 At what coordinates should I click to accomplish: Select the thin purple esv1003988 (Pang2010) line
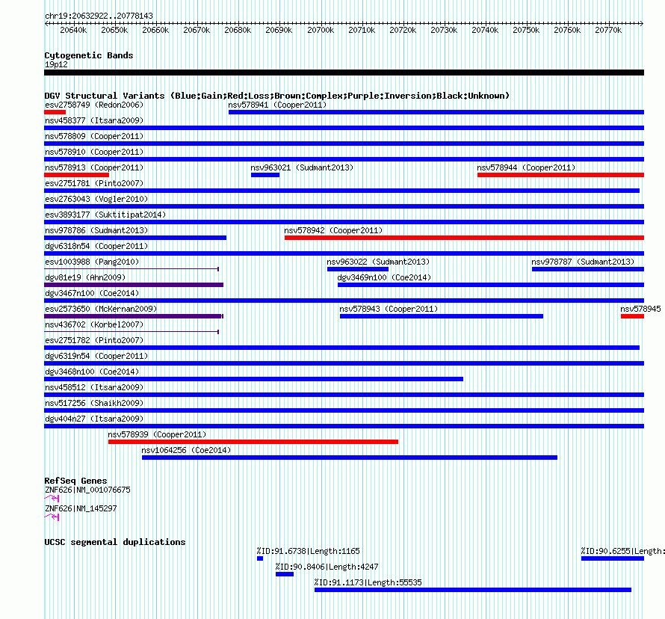click(132, 269)
